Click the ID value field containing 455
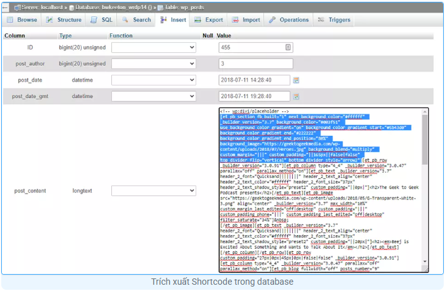Image resolution: width=445 pixels, height=291 pixels. point(256,47)
